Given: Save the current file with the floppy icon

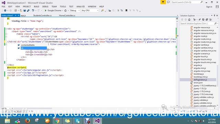Looking at the screenshot, I should coord(24,11).
